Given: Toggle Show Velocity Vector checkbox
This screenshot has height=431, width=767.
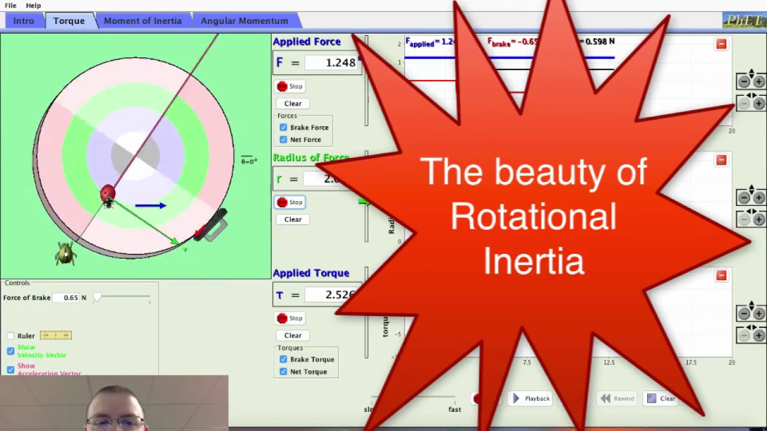Looking at the screenshot, I should tap(11, 351).
